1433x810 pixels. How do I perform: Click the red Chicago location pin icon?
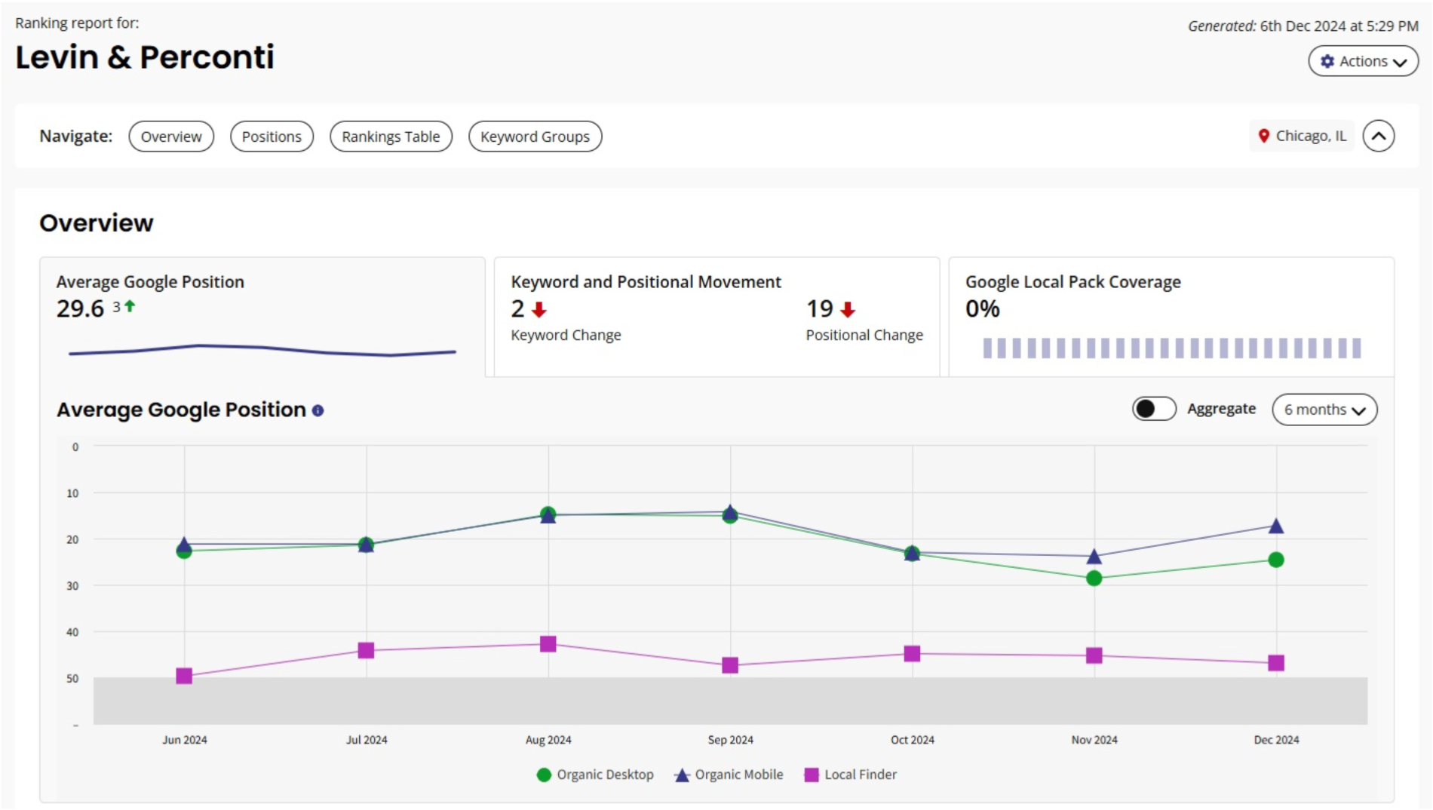pyautogui.click(x=1264, y=136)
